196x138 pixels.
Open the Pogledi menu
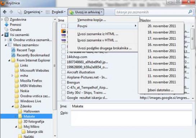(x=59, y=12)
